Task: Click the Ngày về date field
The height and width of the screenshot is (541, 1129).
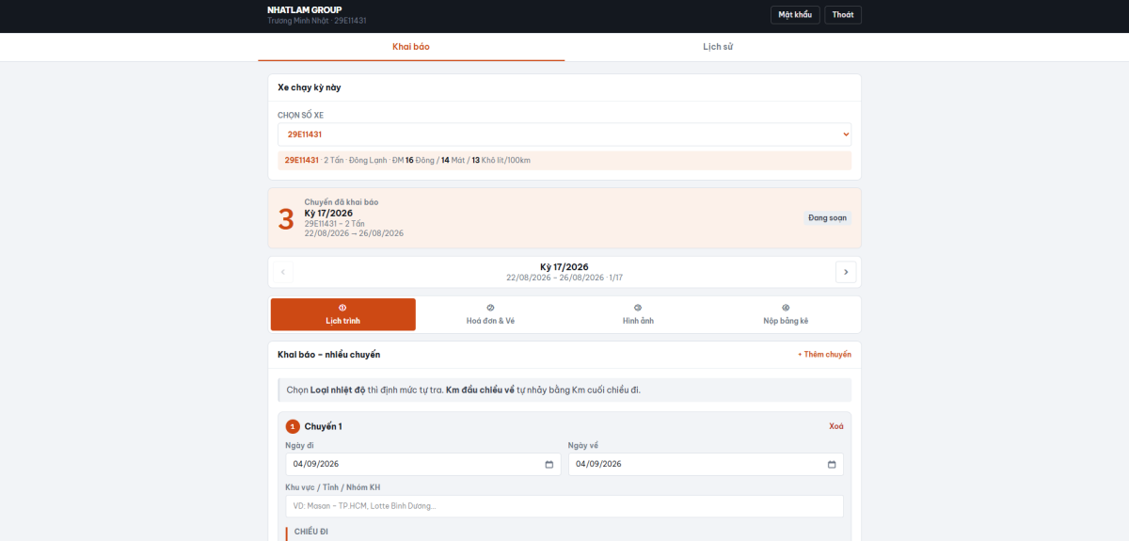Action: (x=706, y=464)
